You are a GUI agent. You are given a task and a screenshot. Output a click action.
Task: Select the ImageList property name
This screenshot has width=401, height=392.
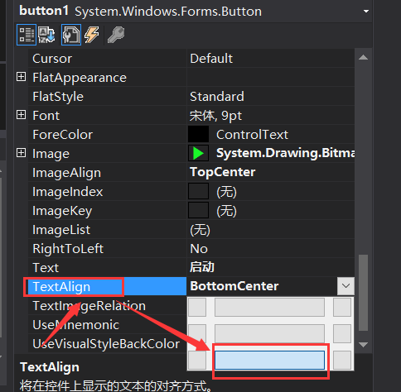[61, 230]
